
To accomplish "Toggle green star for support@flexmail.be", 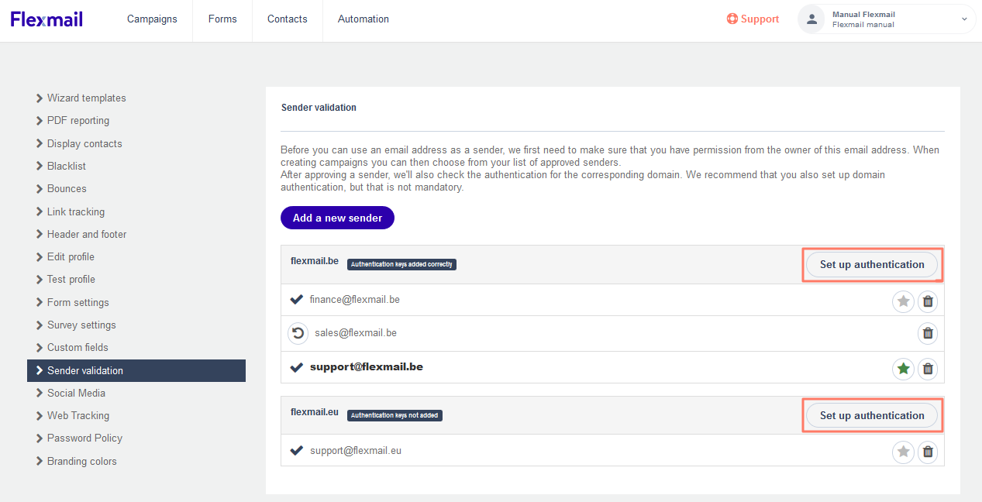I will click(x=903, y=369).
